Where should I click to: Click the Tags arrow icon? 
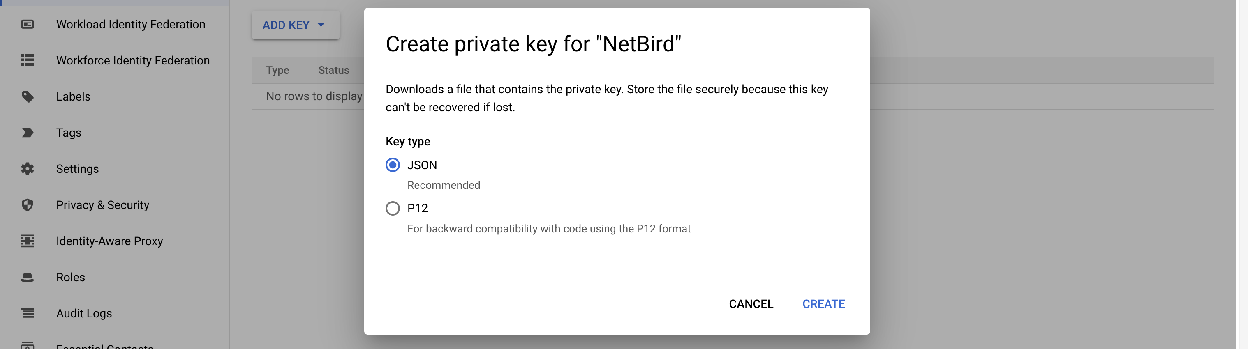click(28, 133)
